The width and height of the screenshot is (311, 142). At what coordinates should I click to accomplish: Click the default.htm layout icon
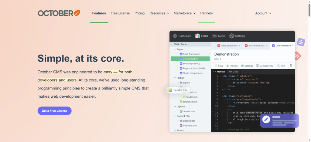pos(181,111)
